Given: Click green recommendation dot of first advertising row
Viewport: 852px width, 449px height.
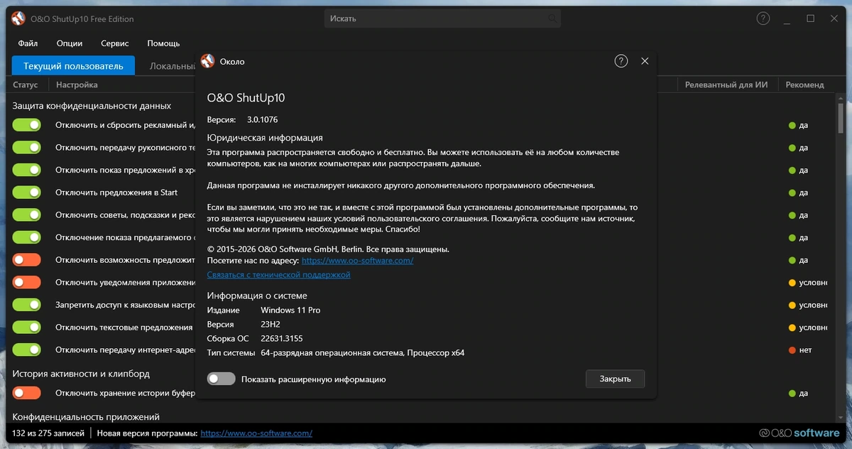Looking at the screenshot, I should pos(792,125).
